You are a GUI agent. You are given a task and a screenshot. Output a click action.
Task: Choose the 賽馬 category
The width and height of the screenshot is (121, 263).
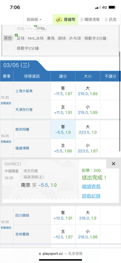click(51, 38)
